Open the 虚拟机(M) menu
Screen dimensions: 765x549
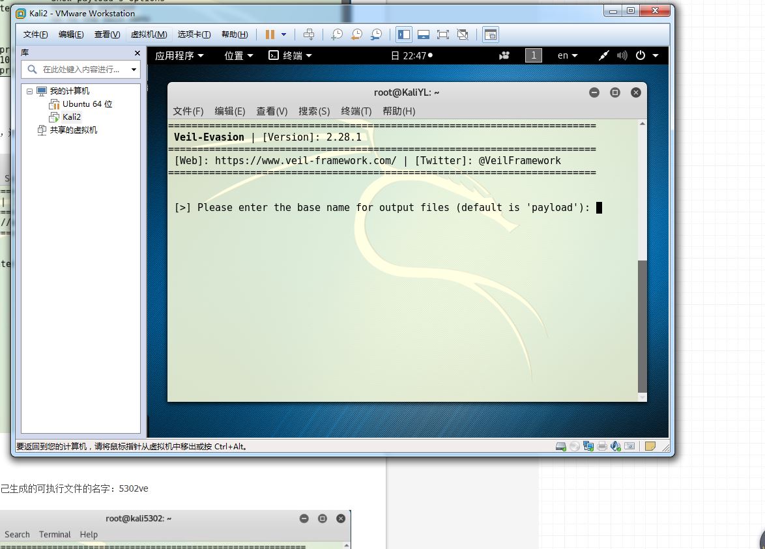tap(149, 35)
